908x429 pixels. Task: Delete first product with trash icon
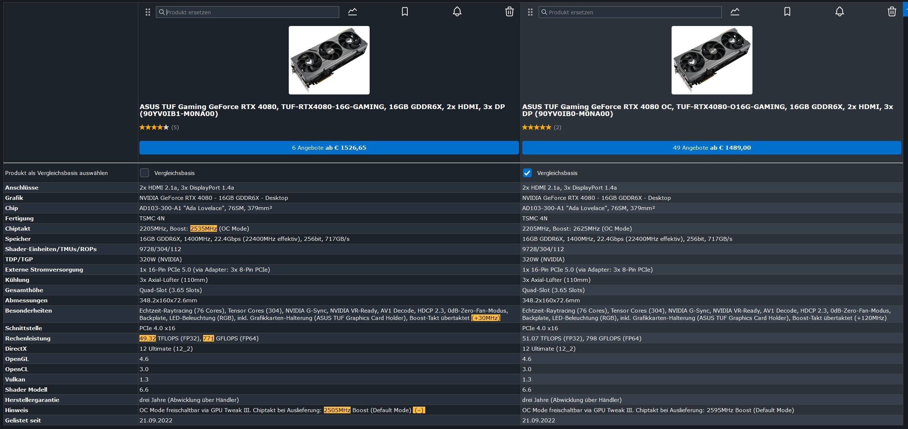click(x=509, y=12)
